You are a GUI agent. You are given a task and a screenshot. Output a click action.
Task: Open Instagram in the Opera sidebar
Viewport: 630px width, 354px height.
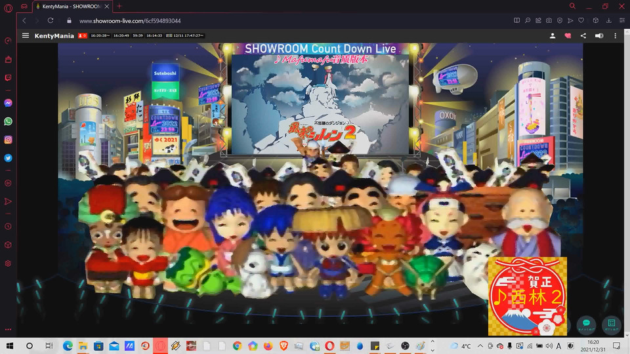click(x=8, y=140)
